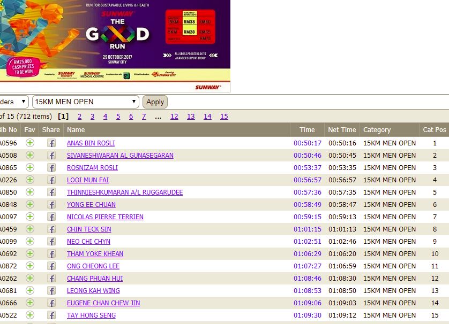Open TAY HONG SENG runner details

coord(91,315)
